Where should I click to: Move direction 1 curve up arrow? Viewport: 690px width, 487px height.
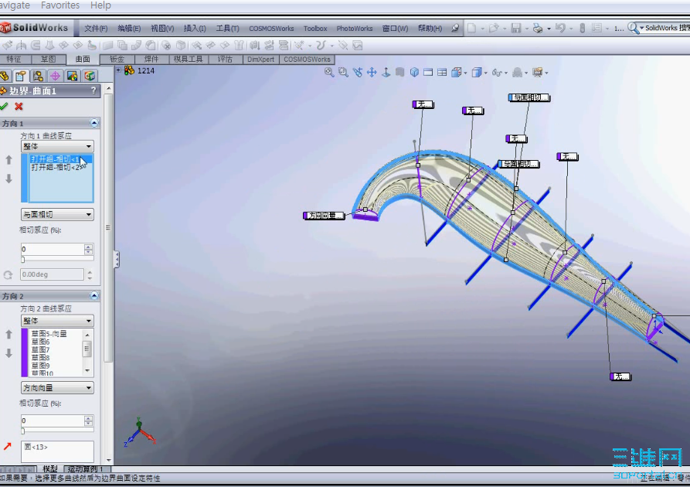(8, 160)
